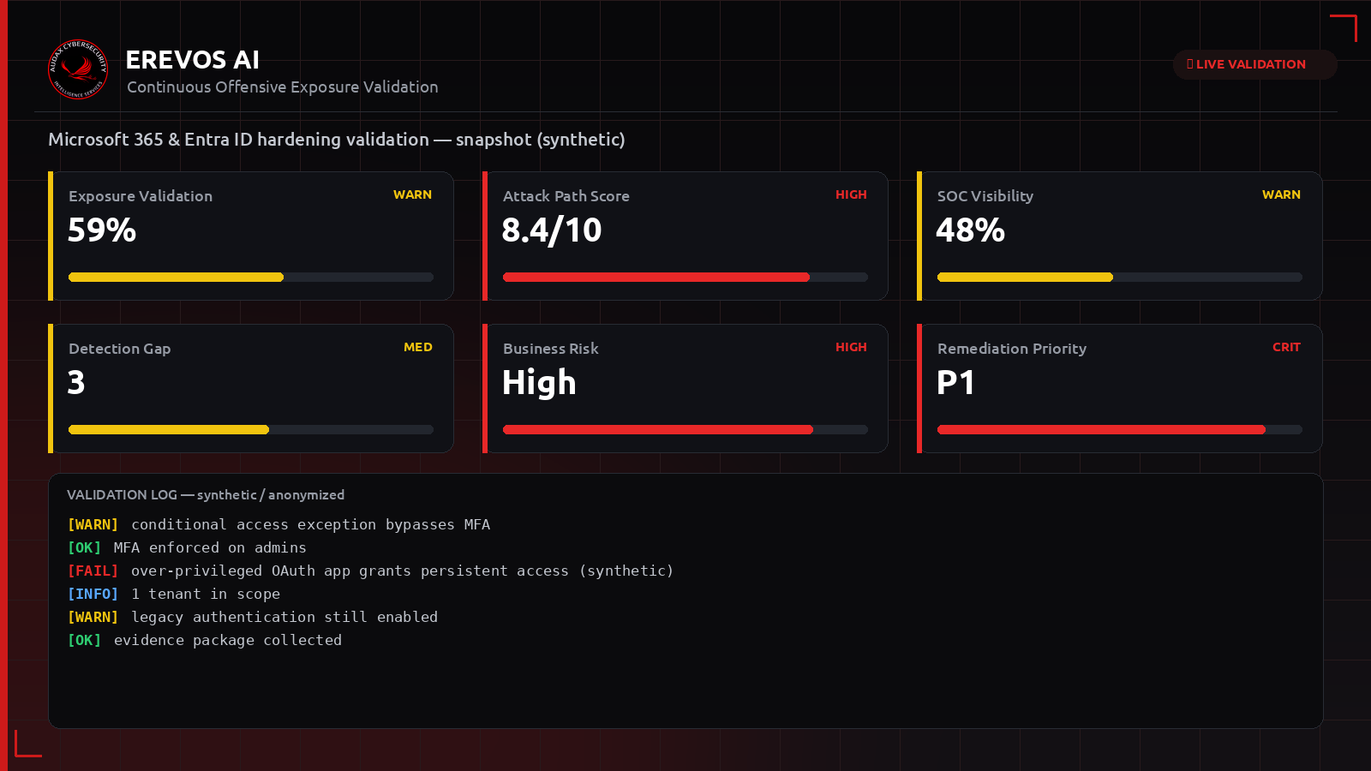The height and width of the screenshot is (771, 1371).
Task: Click the VALIDATION LOG header
Action: point(206,495)
